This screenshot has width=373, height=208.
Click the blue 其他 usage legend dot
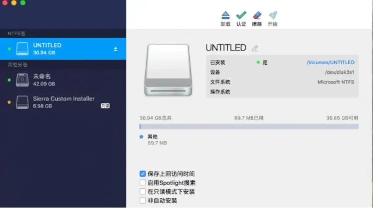141,136
